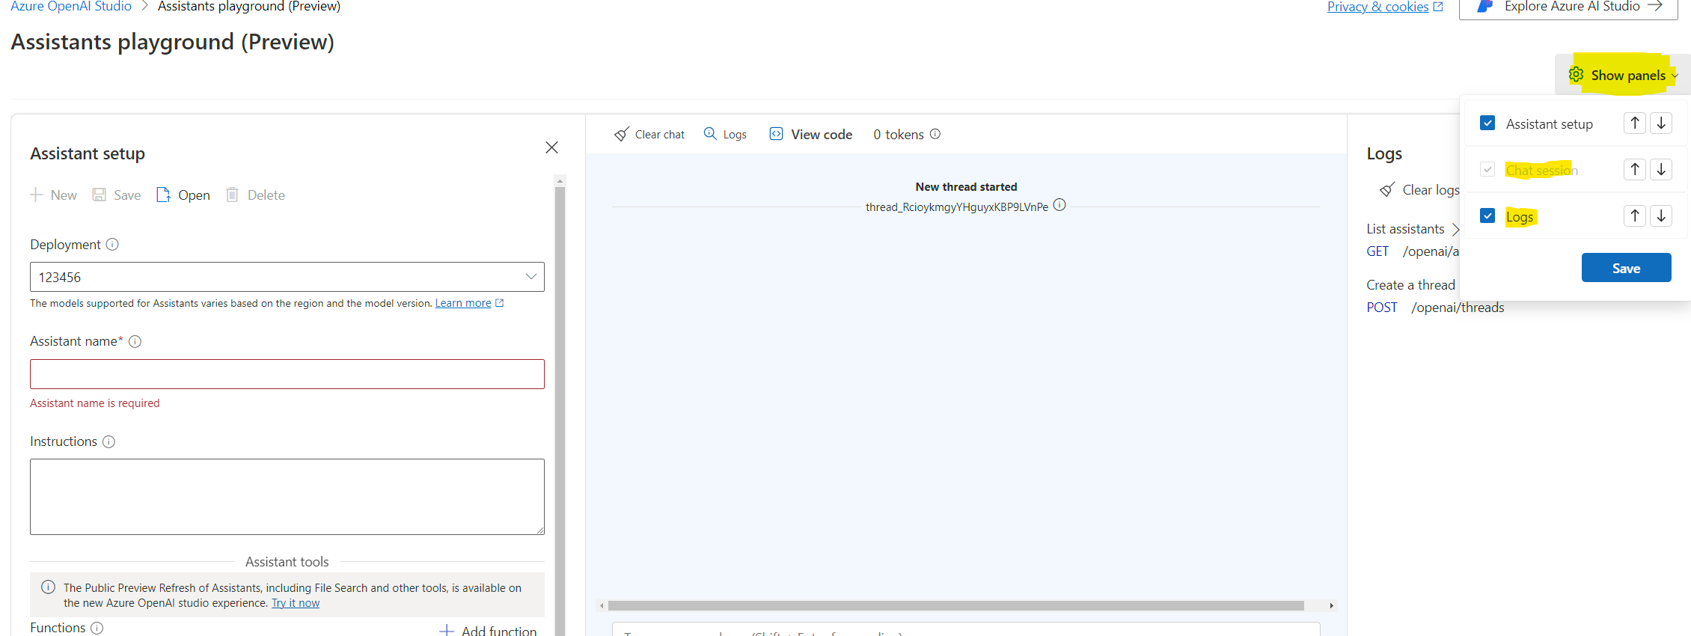The height and width of the screenshot is (636, 1691).
Task: Delete the current assistant
Action: [x=255, y=195]
